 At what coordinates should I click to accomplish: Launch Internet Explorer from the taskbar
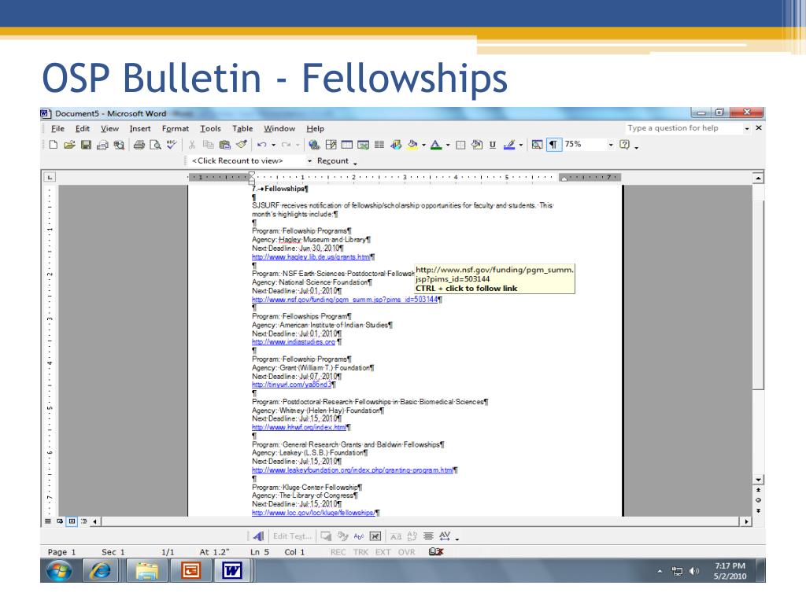(101, 571)
